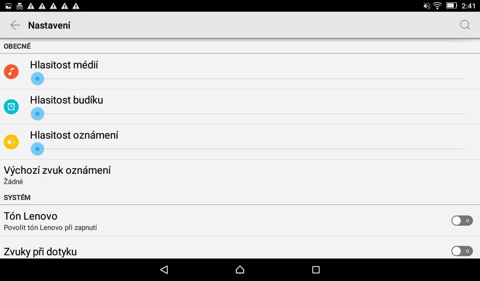Tap the battery indicator in status bar

click(451, 6)
